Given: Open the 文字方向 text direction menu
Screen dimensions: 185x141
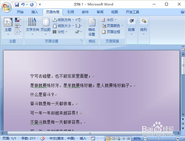Looking at the screenshot, I should point(32,26).
